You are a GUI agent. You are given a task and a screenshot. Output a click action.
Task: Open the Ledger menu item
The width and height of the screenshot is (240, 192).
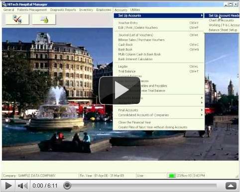[158, 67]
